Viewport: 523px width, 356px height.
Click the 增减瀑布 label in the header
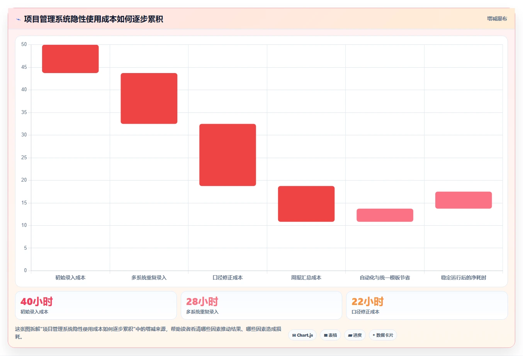pyautogui.click(x=497, y=19)
